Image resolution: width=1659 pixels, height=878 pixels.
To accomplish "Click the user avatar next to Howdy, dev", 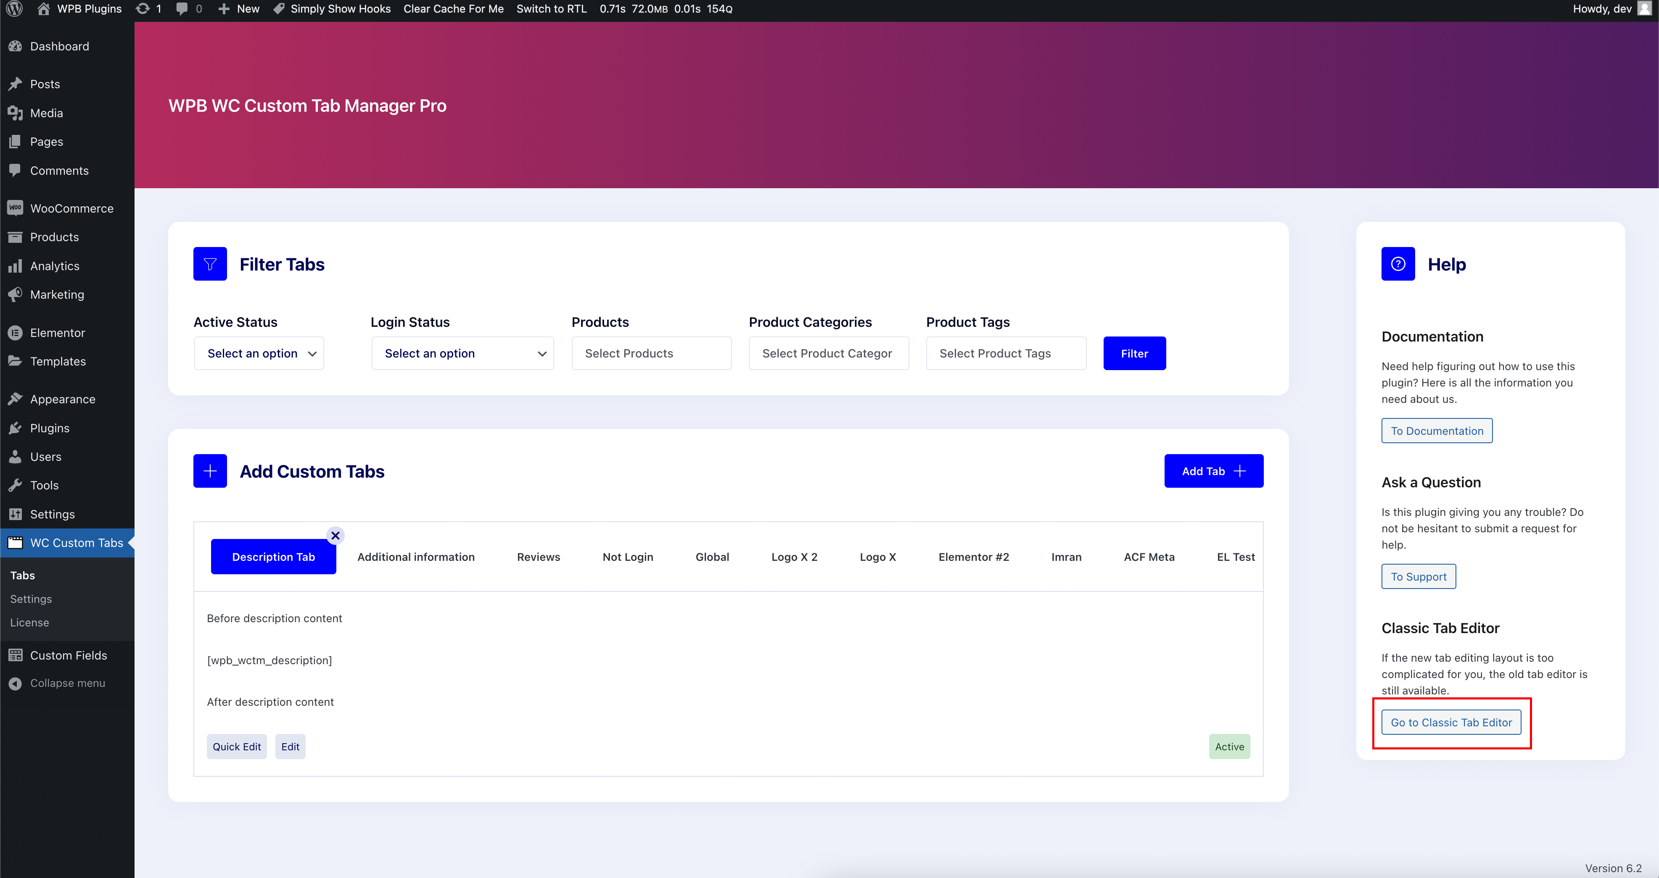I will click(x=1644, y=9).
